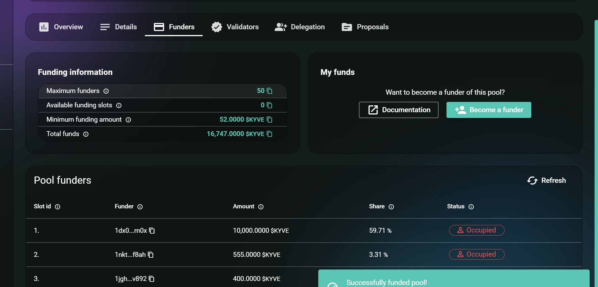Copy funder address 1jgh...v892
The height and width of the screenshot is (287, 598).
(x=152, y=279)
